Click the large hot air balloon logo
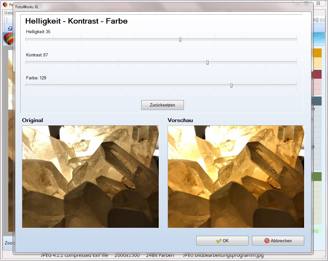Screen dimensions: 328x261 click(8, 39)
